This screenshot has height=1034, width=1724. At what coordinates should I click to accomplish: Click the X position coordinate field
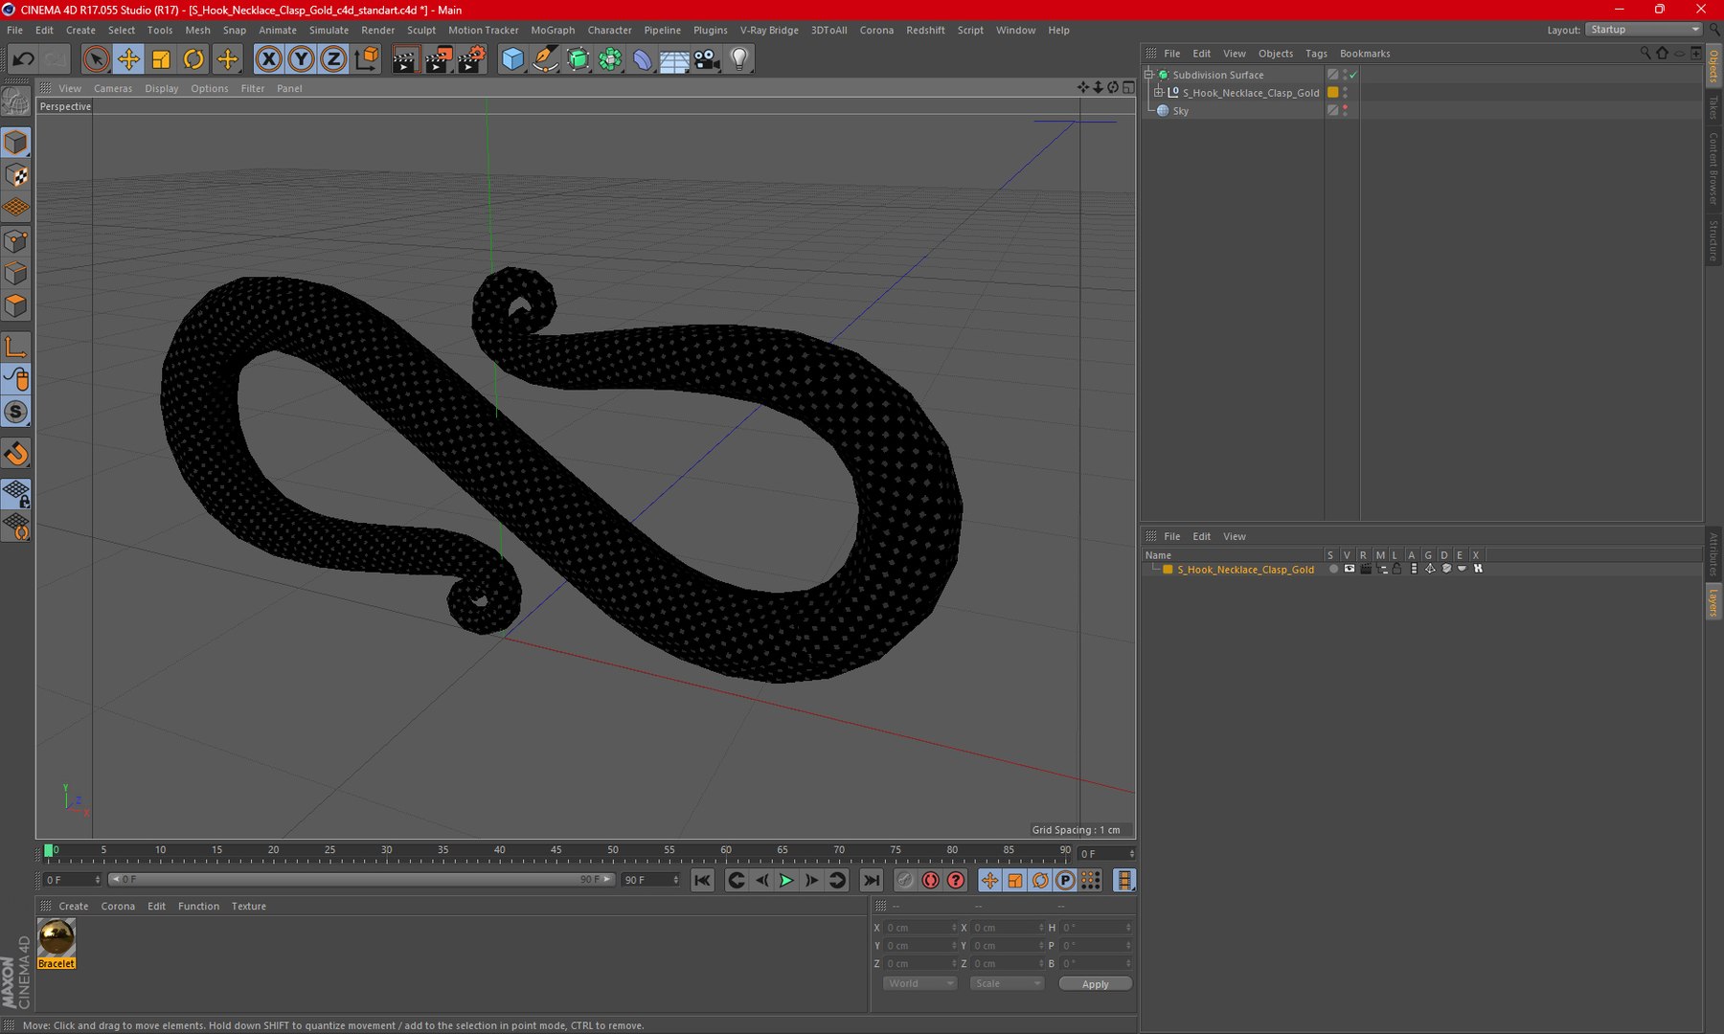point(919,928)
